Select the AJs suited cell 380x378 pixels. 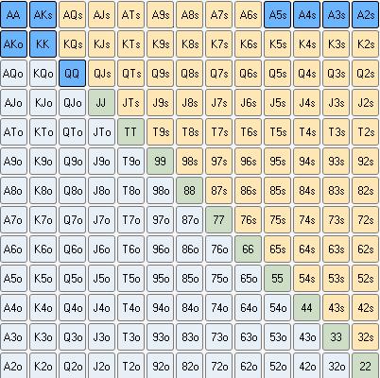(101, 14)
